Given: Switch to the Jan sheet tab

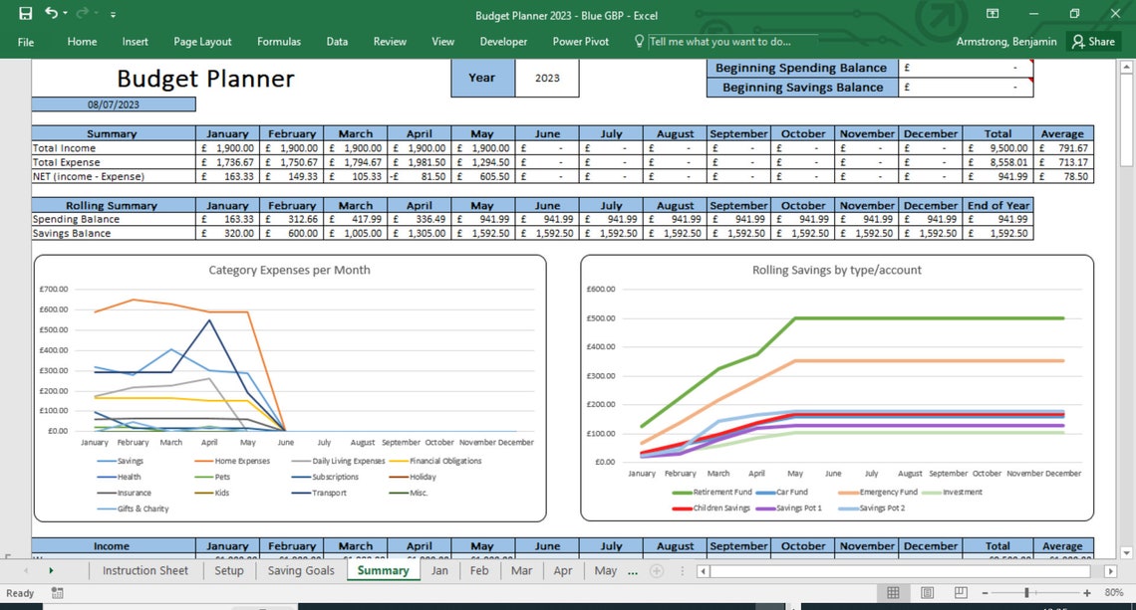Looking at the screenshot, I should pyautogui.click(x=439, y=570).
